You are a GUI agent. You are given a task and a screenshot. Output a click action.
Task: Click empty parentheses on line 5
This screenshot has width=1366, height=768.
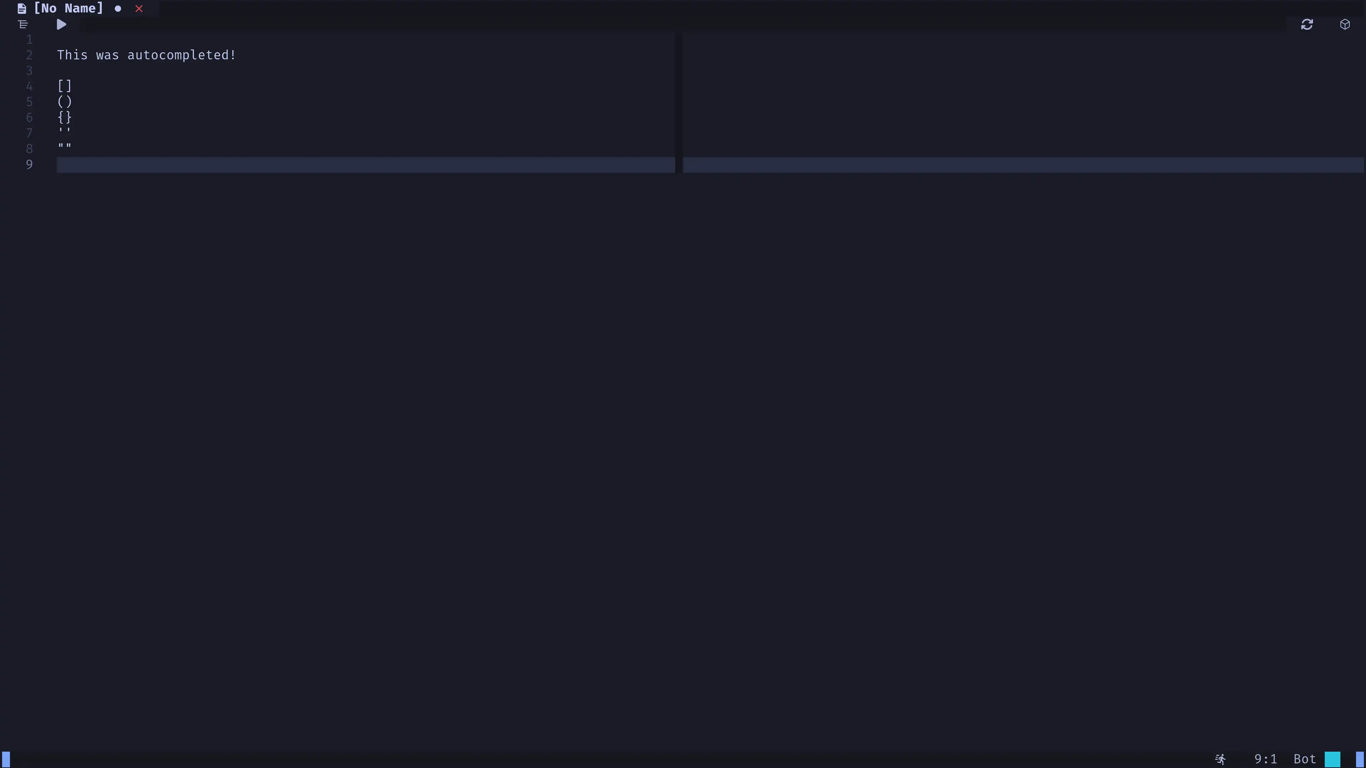tap(64, 101)
